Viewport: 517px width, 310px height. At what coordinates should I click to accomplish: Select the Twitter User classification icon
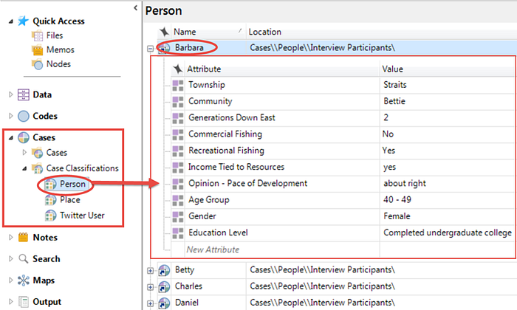point(50,216)
